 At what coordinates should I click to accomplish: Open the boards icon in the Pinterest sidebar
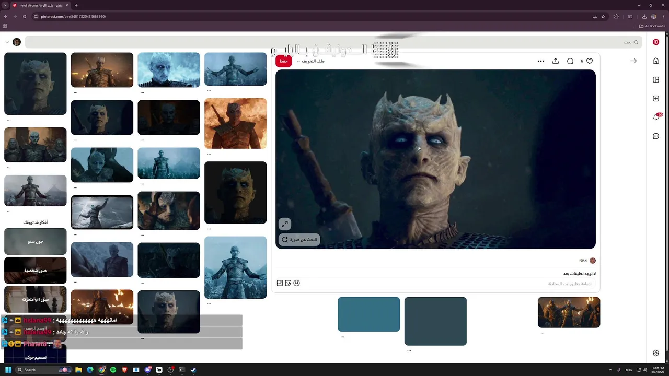[656, 80]
